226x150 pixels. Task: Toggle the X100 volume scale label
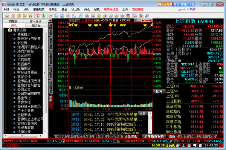coord(65,106)
